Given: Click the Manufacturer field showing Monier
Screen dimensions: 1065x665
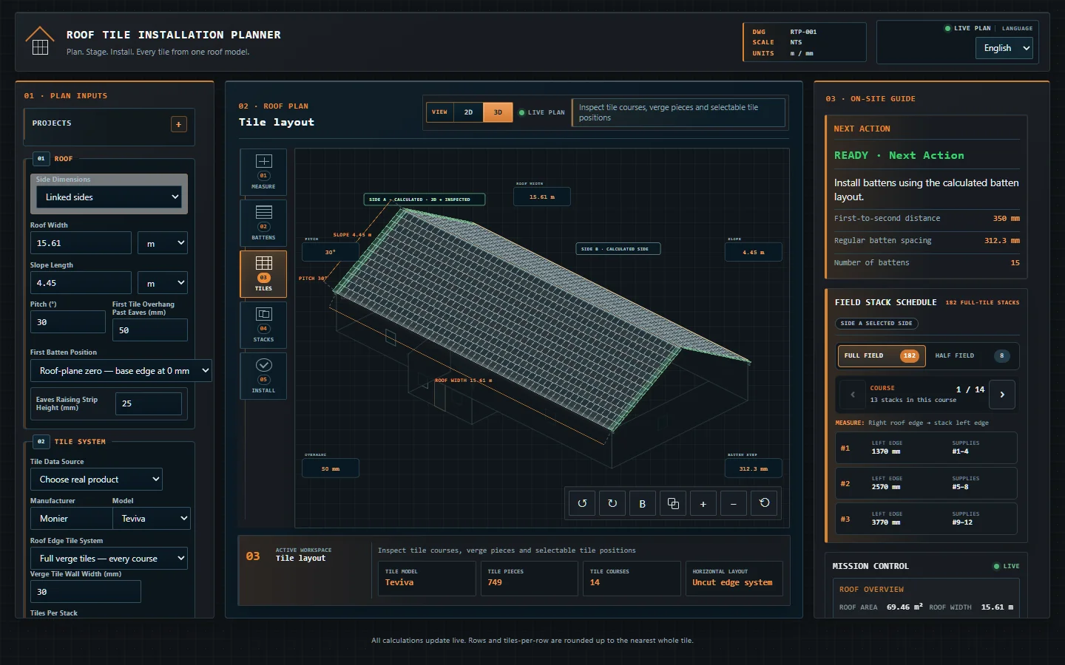Looking at the screenshot, I should coord(71,519).
